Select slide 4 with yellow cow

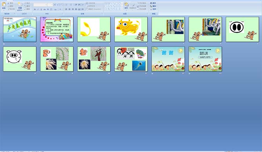click(131, 29)
